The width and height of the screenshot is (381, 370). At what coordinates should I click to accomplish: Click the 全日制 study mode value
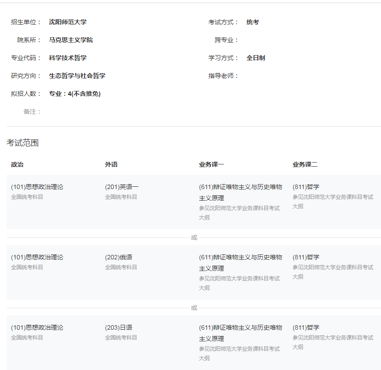256,58
